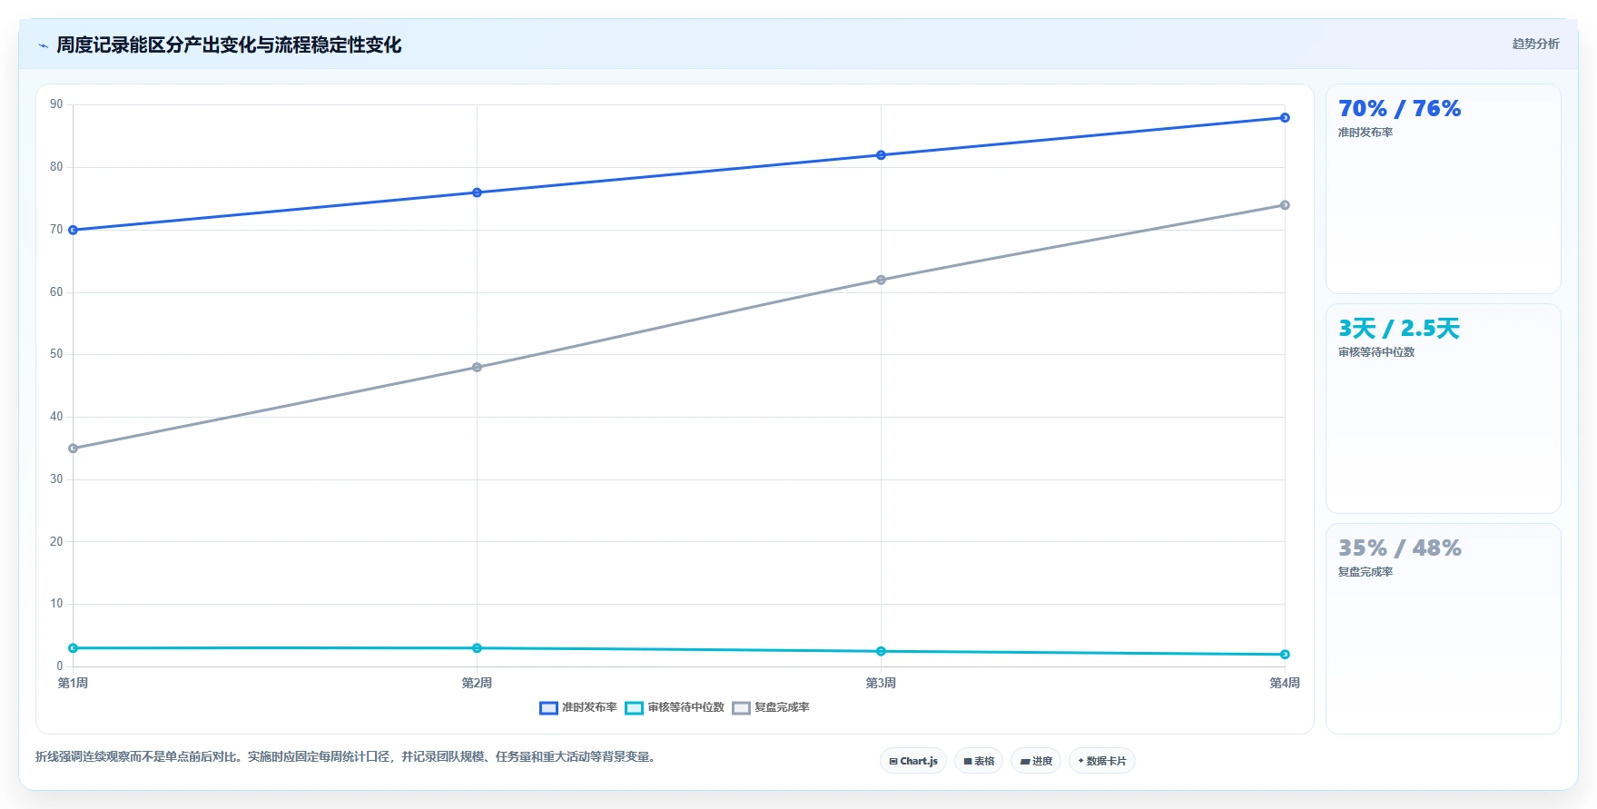
Task: Select 复盘完成率 data point at 第4周
Action: pyautogui.click(x=1285, y=205)
